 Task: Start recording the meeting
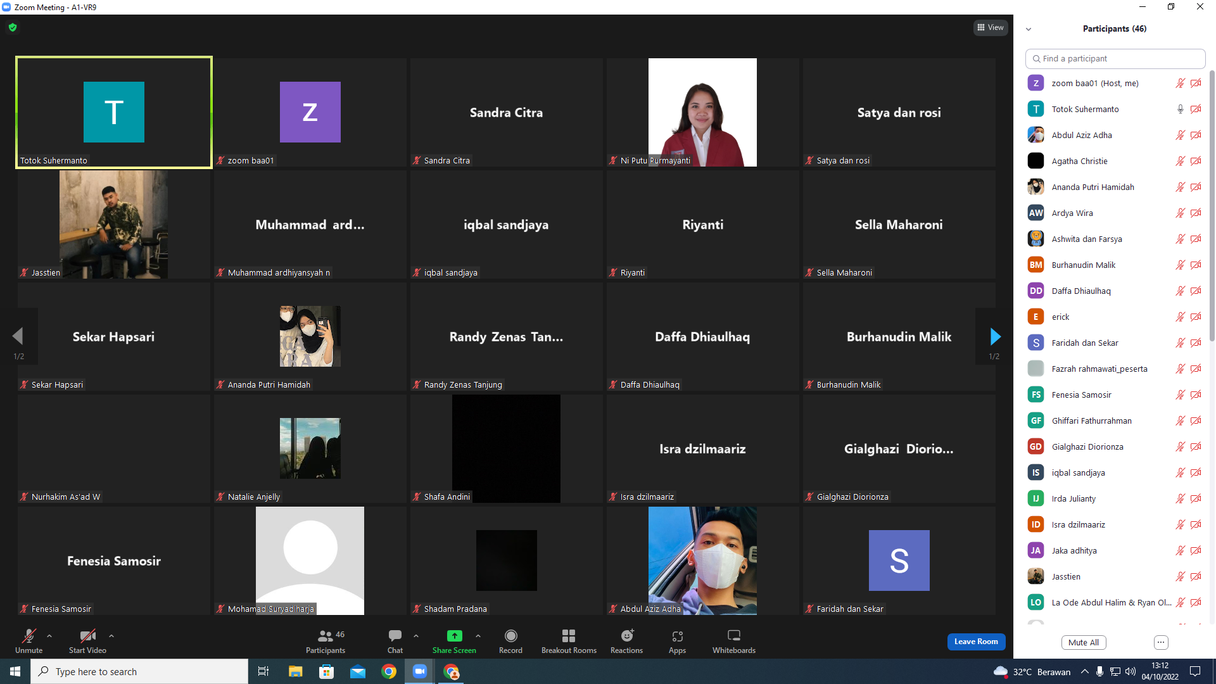click(510, 641)
